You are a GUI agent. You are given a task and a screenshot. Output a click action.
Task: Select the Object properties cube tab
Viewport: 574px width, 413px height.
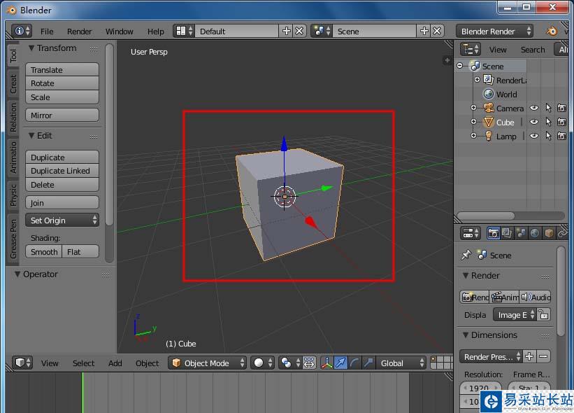pyautogui.click(x=549, y=233)
